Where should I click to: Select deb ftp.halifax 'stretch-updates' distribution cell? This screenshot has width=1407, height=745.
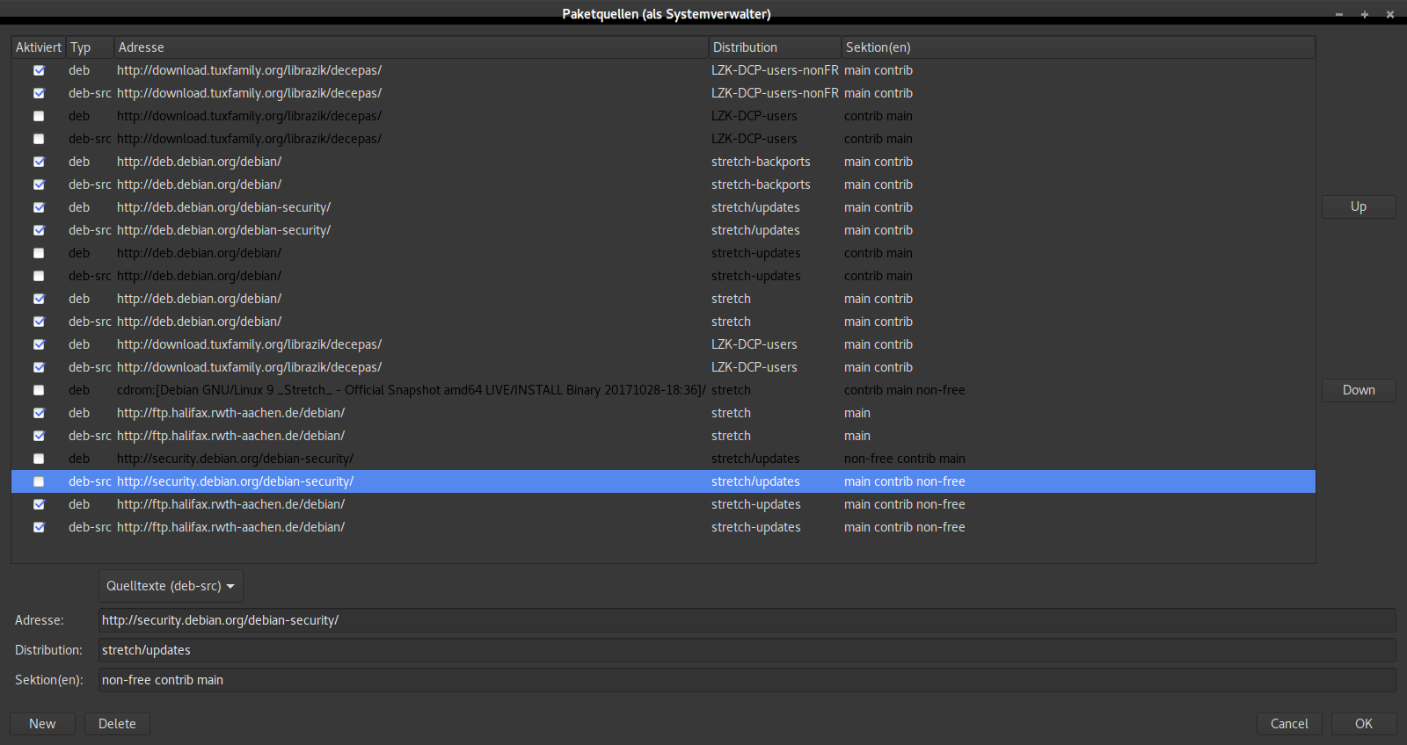756,504
